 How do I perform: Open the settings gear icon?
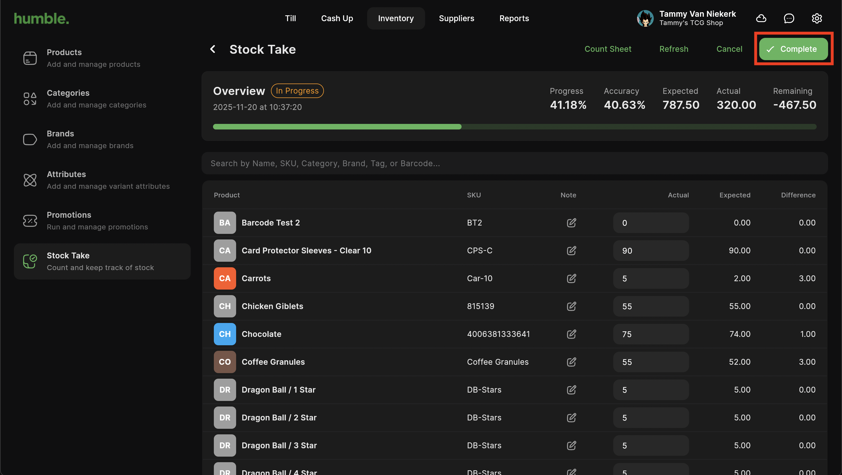[x=816, y=18]
